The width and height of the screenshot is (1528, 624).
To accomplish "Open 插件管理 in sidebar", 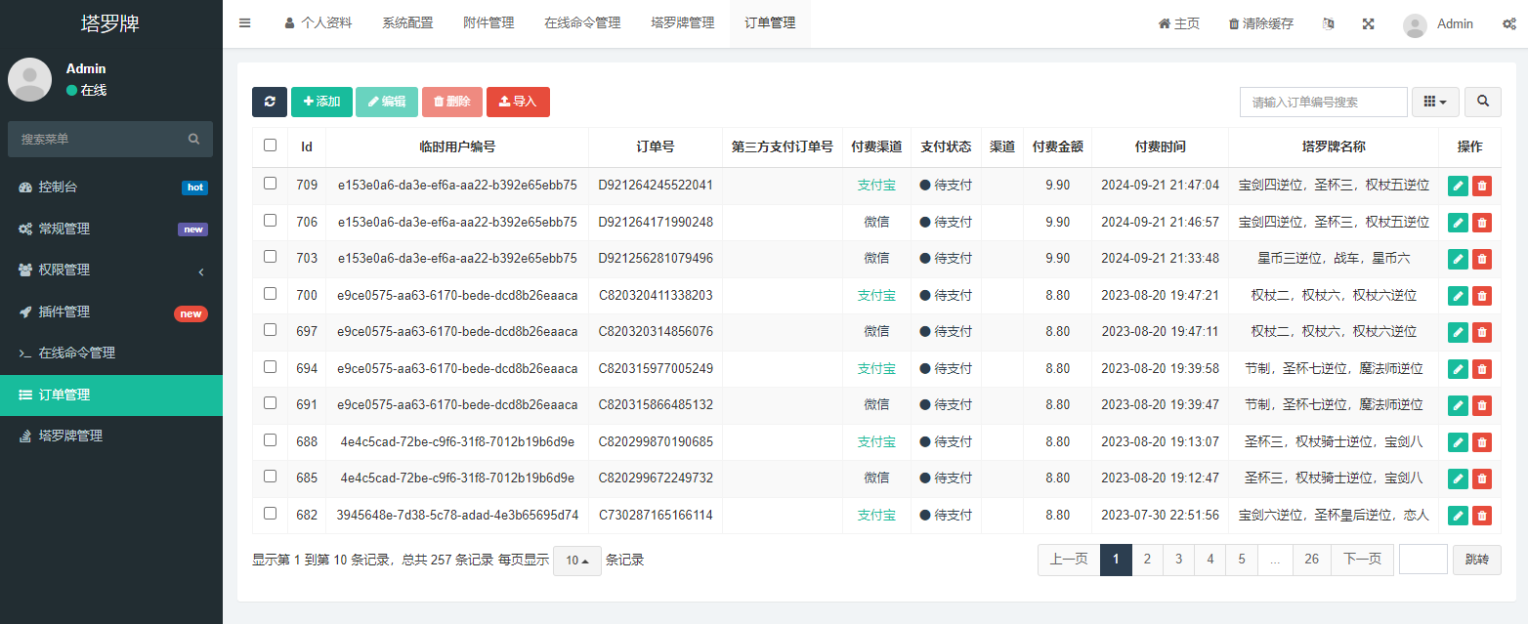I will [111, 312].
